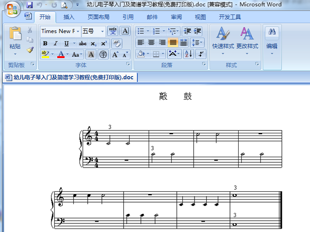The image size is (310, 232).
Task: Click the 粘贴 paste button
Action: pyautogui.click(x=15, y=38)
